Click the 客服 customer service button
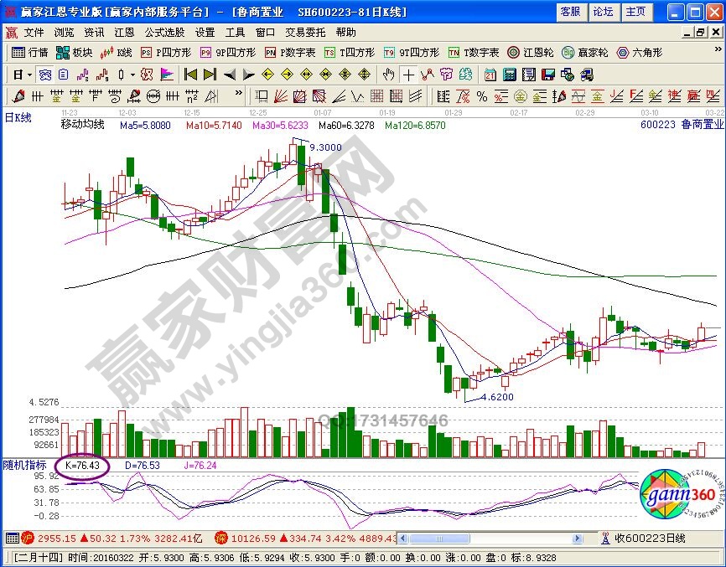 570,12
